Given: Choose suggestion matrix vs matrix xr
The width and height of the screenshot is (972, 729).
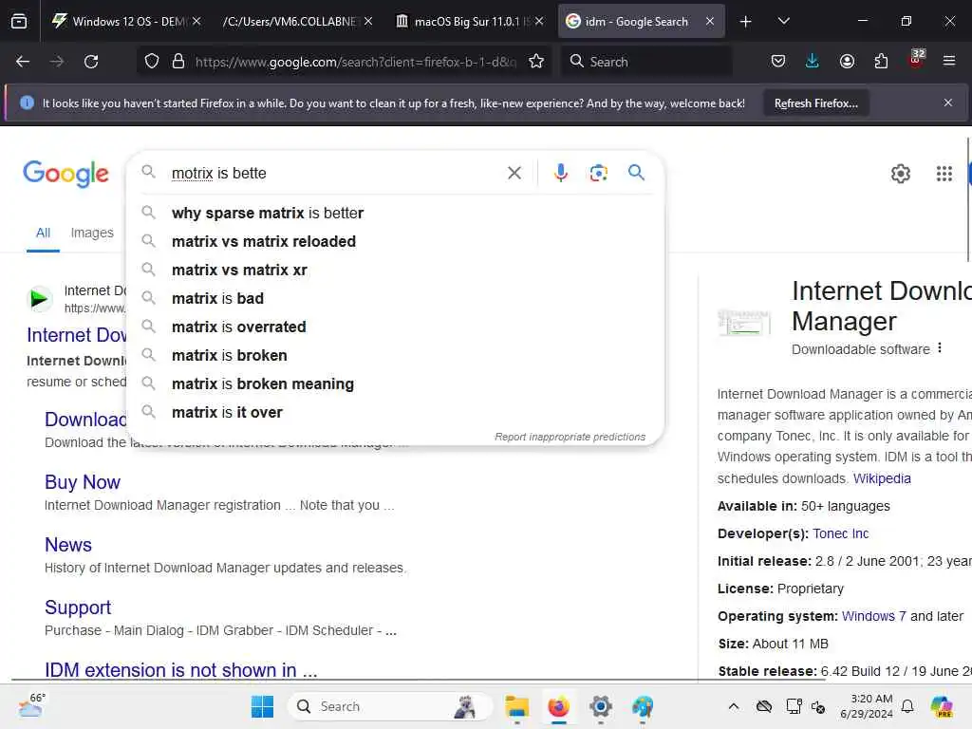Looking at the screenshot, I should pos(395,270).
